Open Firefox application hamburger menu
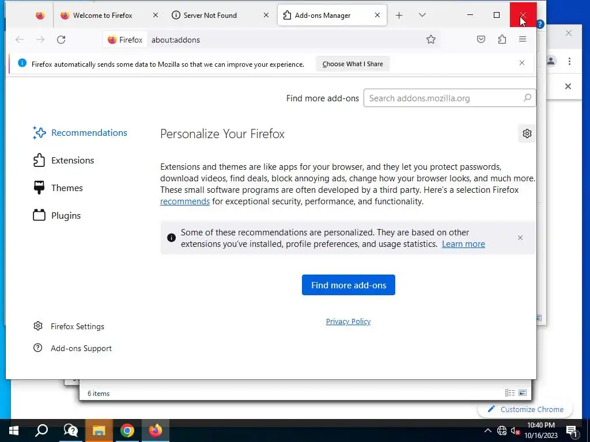This screenshot has height=442, width=590. click(x=523, y=39)
